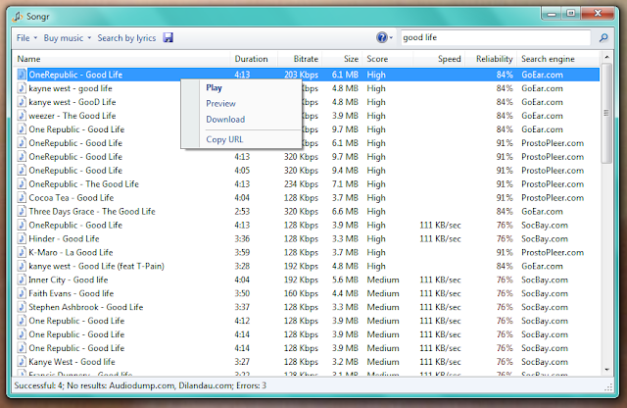
Task: Click music note icon beside Hinder - Good Life
Action: coord(22,238)
